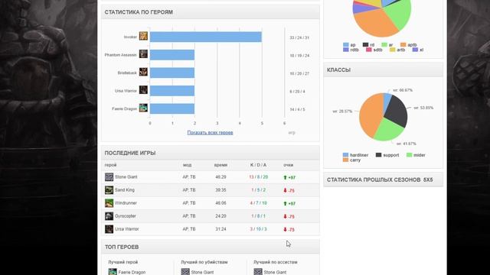Click red down arrow in Sand King row
This screenshot has width=490, height=275.
[x=285, y=190]
